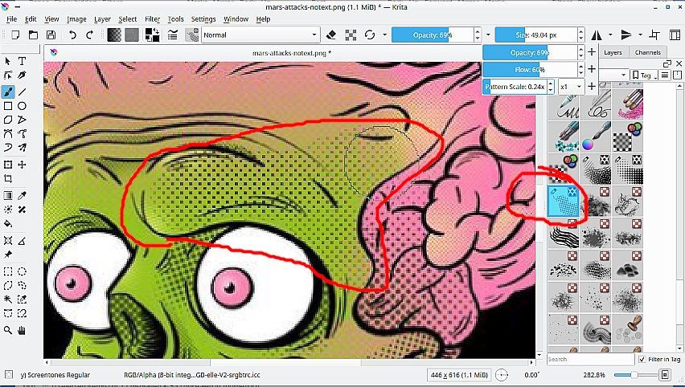Choose the Select Shapes arrow tool
Image resolution: width=685 pixels, height=387 pixels.
(x=8, y=61)
